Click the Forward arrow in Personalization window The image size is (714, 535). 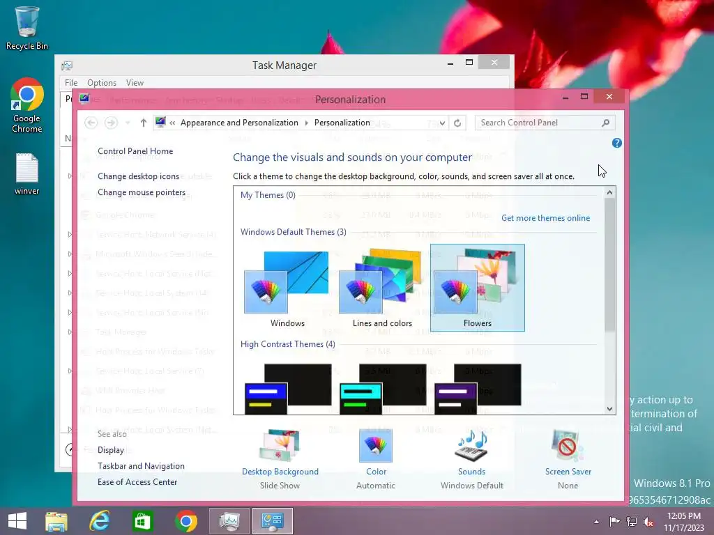[111, 123]
